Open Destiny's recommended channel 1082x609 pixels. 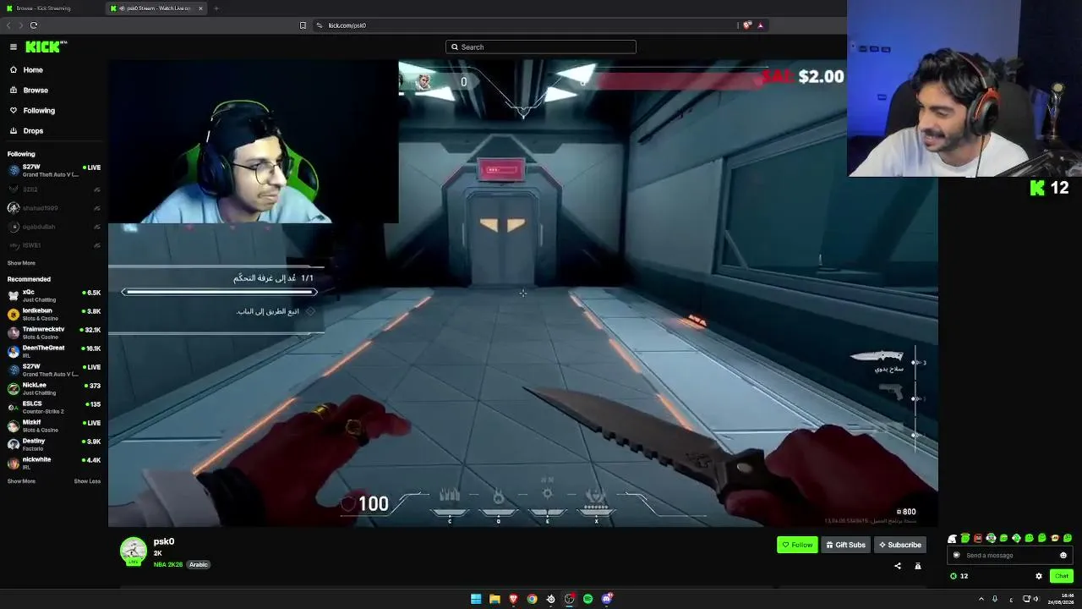pyautogui.click(x=54, y=444)
